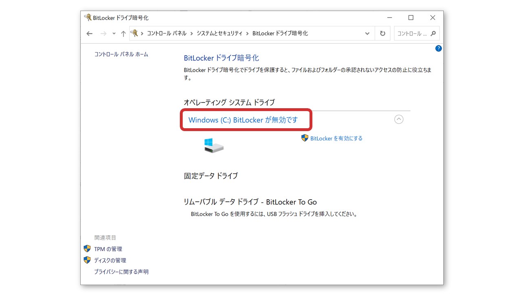Expand the address bar history dropdown
The height and width of the screenshot is (294, 522).
367,33
